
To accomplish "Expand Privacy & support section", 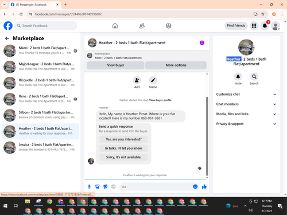I will [x=246, y=124].
